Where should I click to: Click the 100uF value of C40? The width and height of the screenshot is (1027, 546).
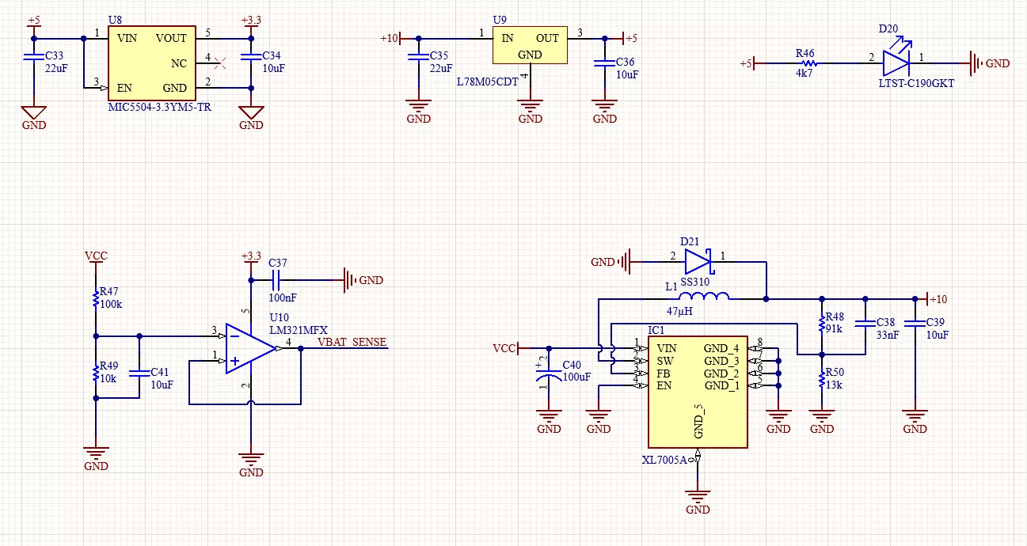tap(576, 377)
